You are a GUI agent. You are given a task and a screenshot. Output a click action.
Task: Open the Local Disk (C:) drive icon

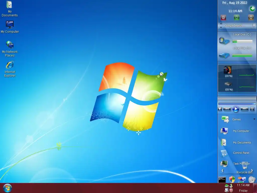[224, 40]
